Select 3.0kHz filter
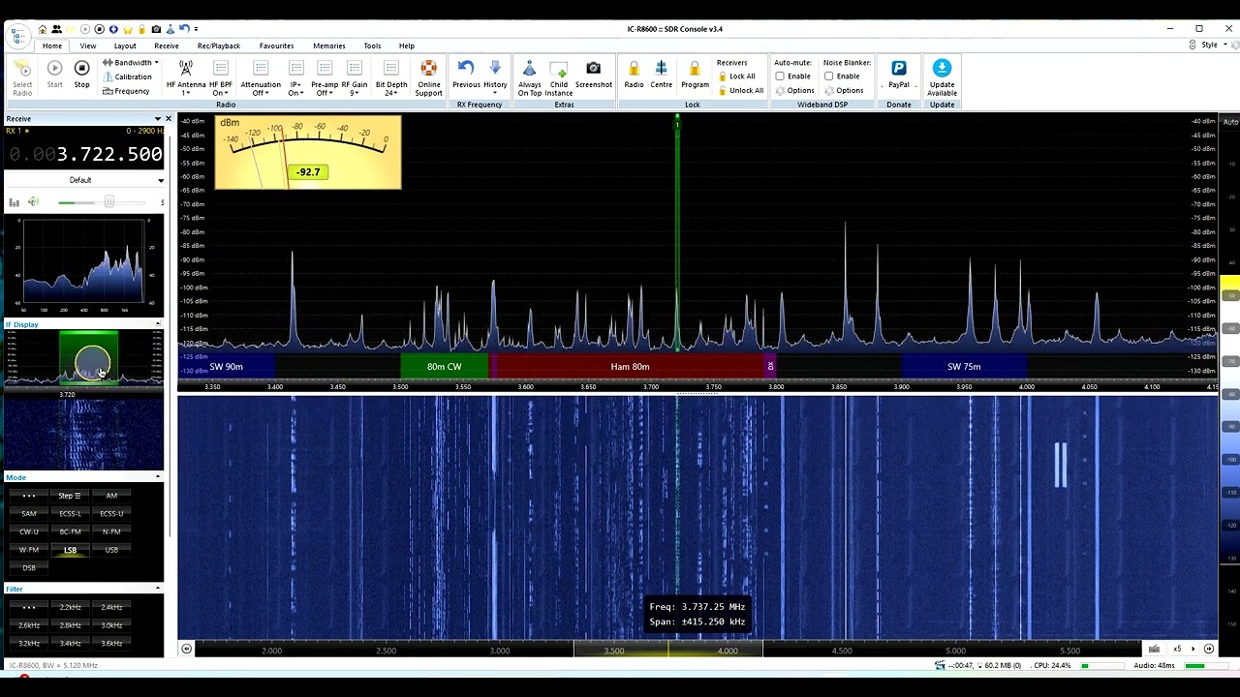1240x697 pixels. coord(111,625)
